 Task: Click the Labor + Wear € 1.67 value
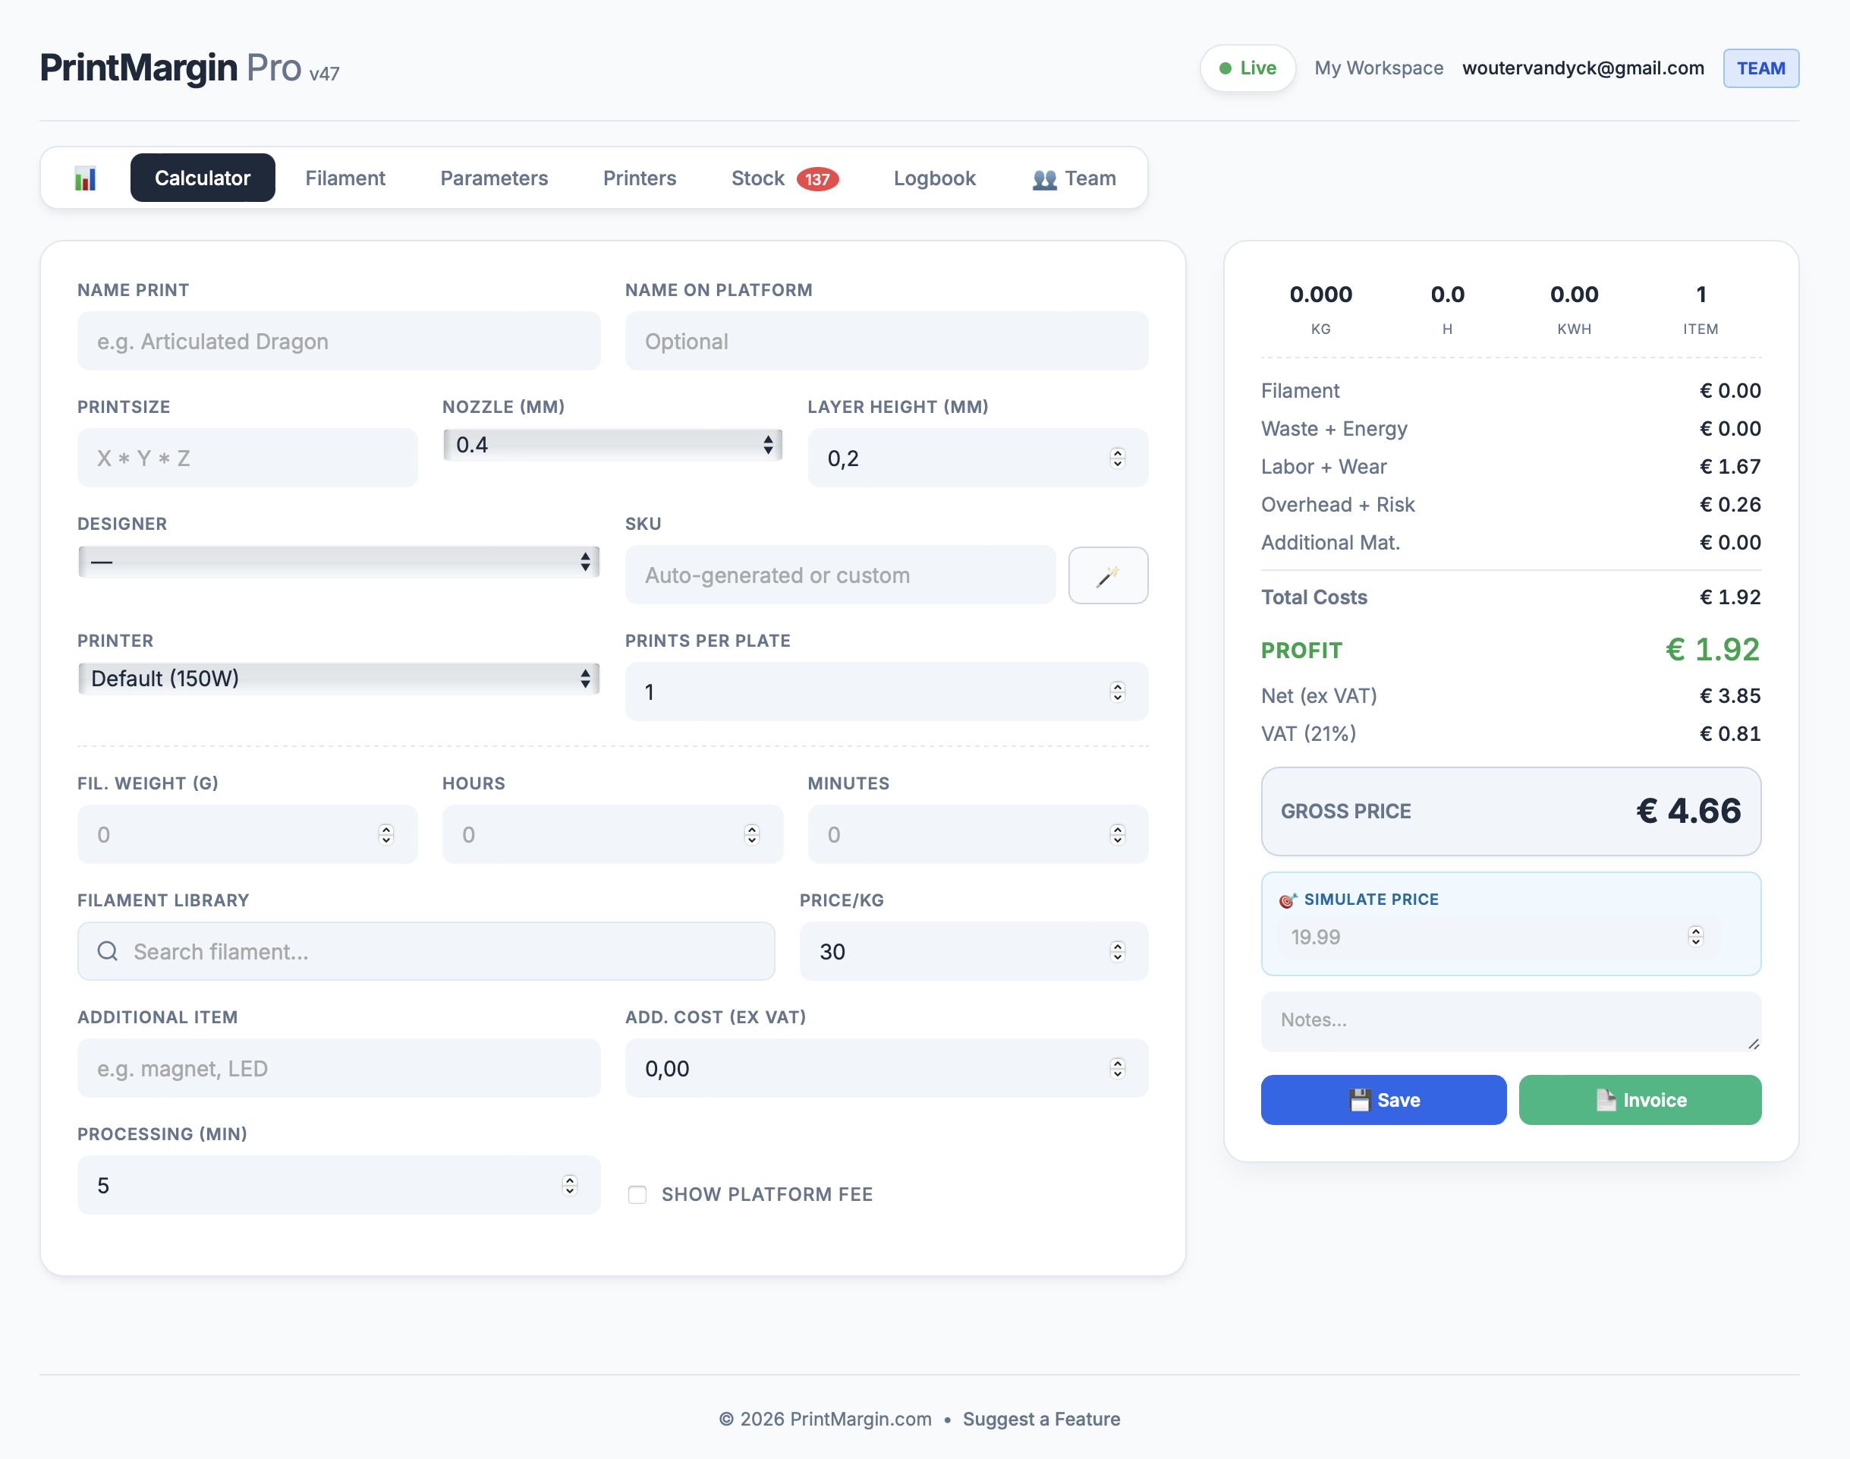(1729, 466)
